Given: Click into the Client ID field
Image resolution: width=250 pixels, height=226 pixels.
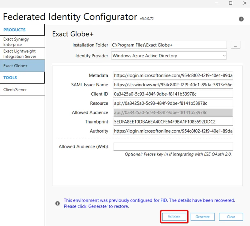Looking at the screenshot, I should [x=173, y=94].
